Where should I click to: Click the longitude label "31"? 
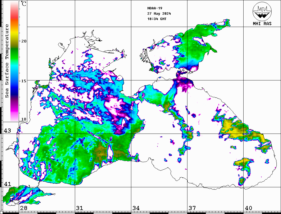(80, 208)
